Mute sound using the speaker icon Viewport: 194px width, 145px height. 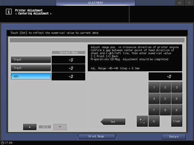pos(179,3)
